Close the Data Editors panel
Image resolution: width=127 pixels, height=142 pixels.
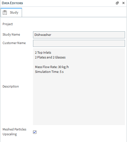[x=123, y=3]
